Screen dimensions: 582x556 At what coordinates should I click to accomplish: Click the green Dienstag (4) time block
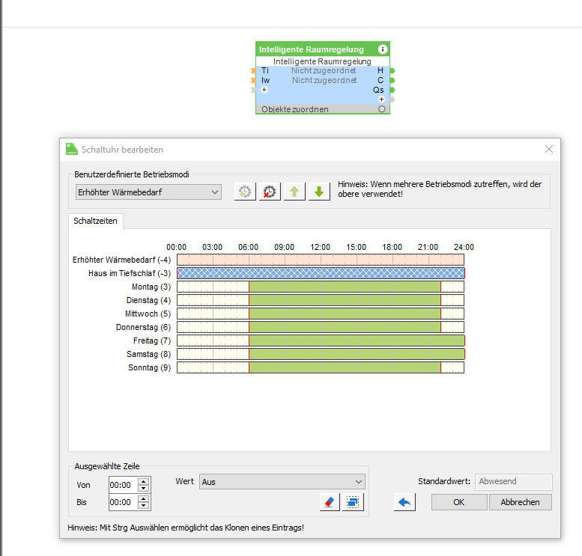[345, 300]
